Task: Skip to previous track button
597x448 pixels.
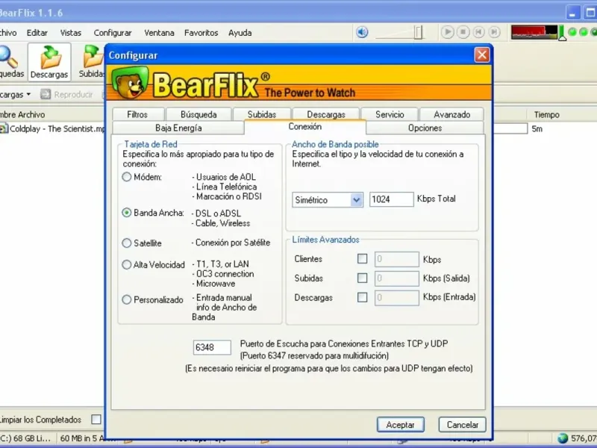Action: (x=478, y=32)
